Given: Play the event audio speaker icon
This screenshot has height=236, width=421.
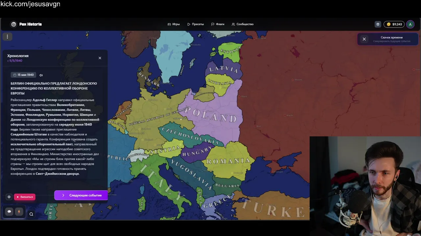Looking at the screenshot, I should (41, 75).
